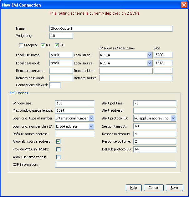Enable Allow user time zones checkbox
The image size is (189, 197).
click(x=58, y=157)
